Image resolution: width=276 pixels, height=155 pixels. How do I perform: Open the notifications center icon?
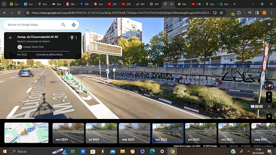[x=270, y=151]
